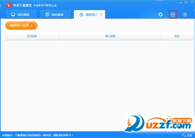Viewport: 195px width, 138px height.
Task: Open the download manager icon
Action: (185, 15)
